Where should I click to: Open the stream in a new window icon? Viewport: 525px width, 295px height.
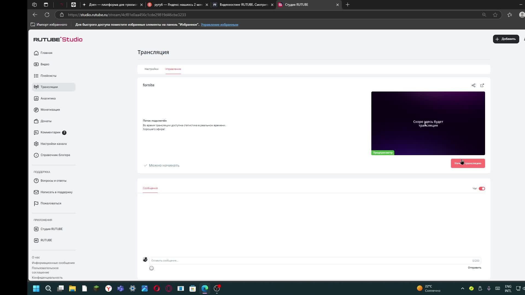[x=482, y=85]
